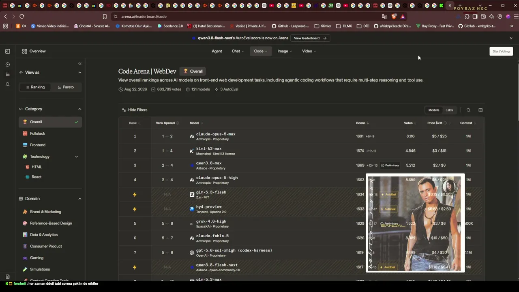Open search from Arena's left rail
This screenshot has height=292, width=519.
pyautogui.click(x=8, y=84)
